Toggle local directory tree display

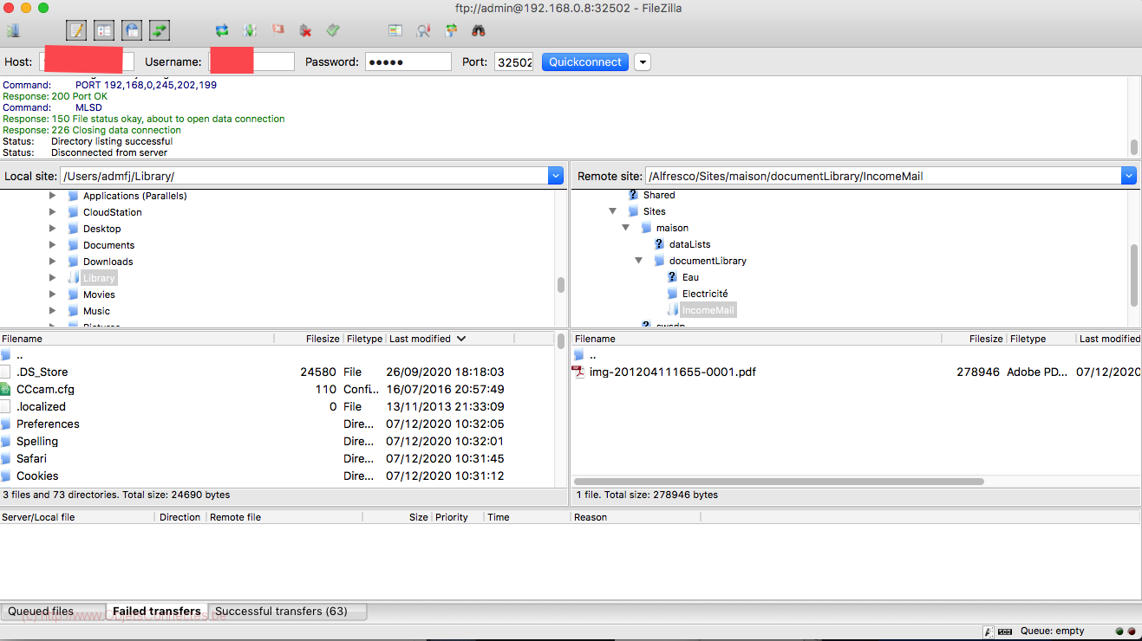[104, 31]
